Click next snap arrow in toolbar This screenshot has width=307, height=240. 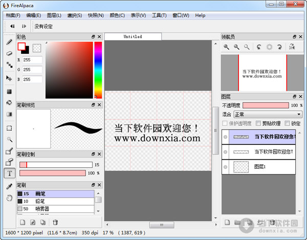point(24,26)
